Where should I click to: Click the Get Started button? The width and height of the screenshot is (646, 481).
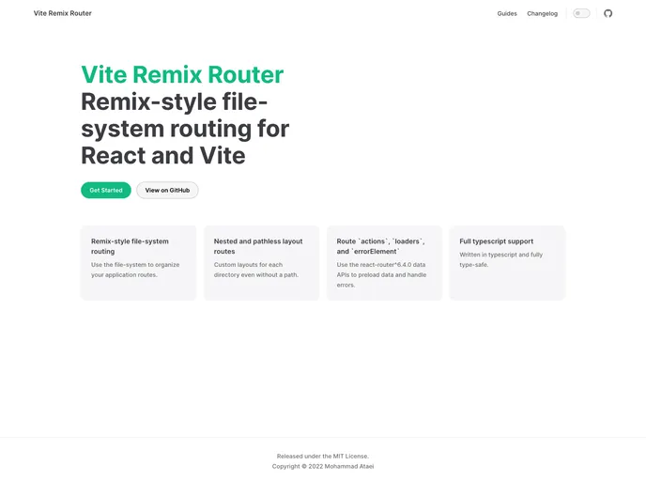tap(106, 190)
